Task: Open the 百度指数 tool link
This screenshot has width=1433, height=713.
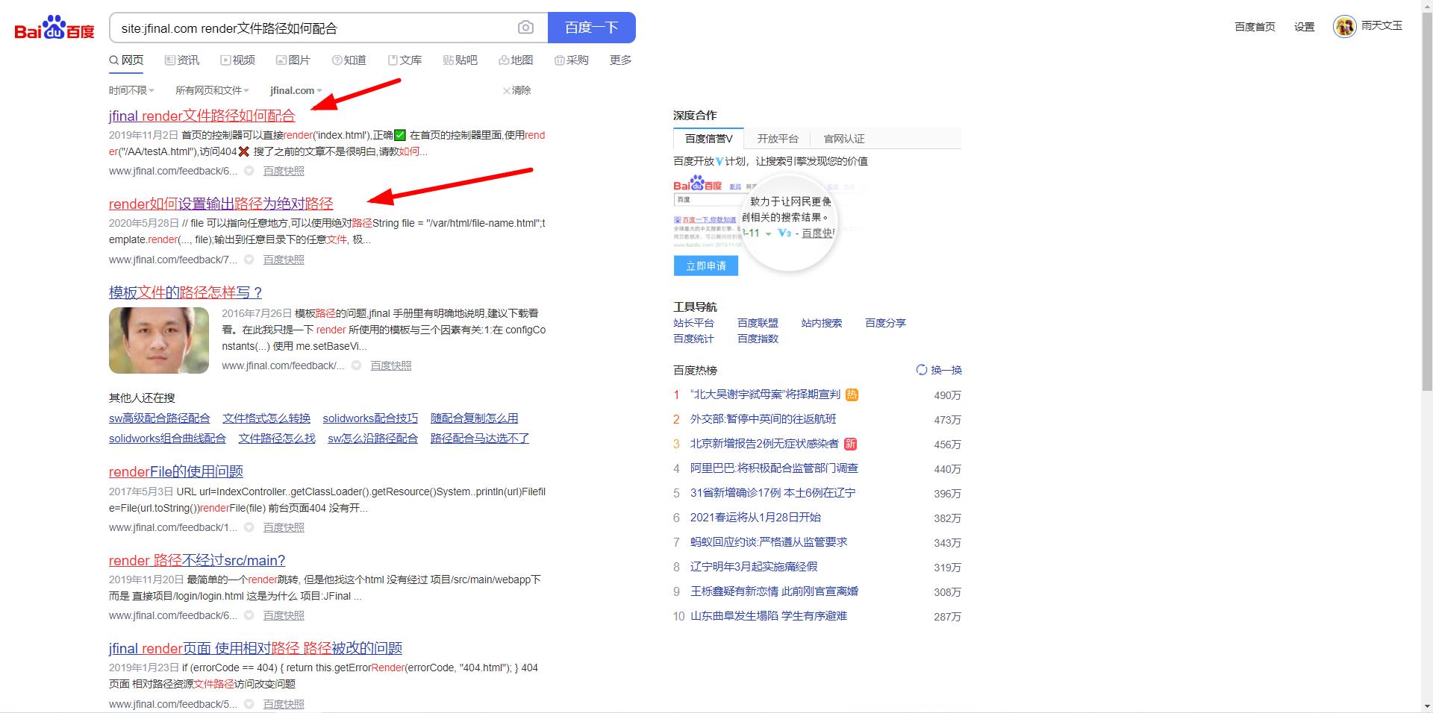Action: click(x=758, y=339)
